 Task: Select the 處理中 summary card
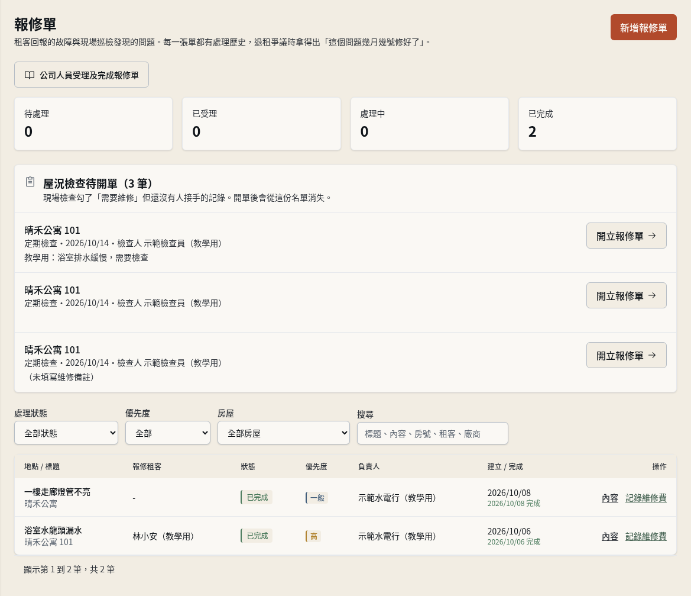pyautogui.click(x=430, y=124)
